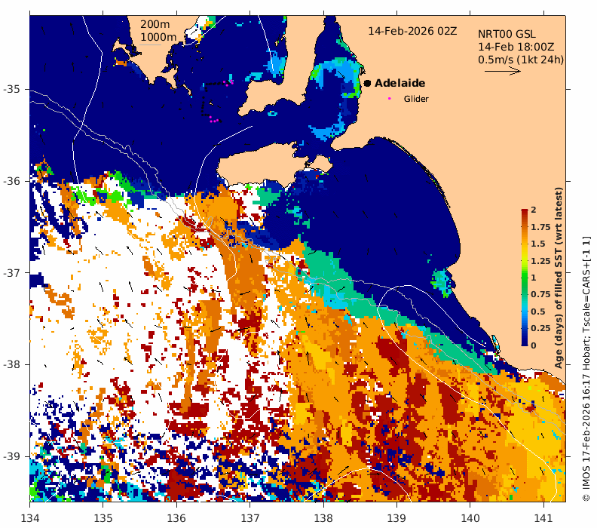Click the magenta Glider legend dot

click(389, 98)
